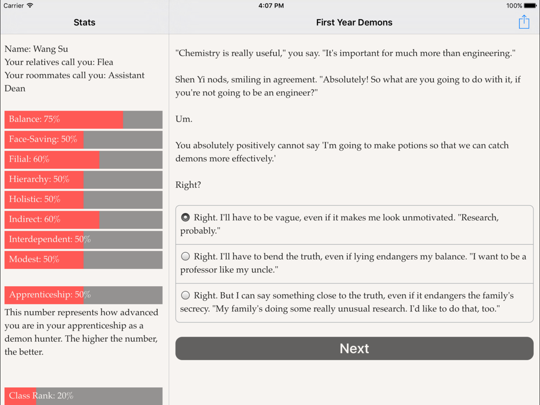The height and width of the screenshot is (405, 540).
Task: Tap the 4:07 PM clock
Action: 271,6
